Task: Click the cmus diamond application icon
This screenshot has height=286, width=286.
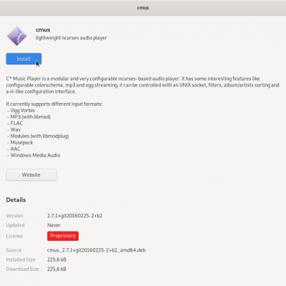Action: 16,36
